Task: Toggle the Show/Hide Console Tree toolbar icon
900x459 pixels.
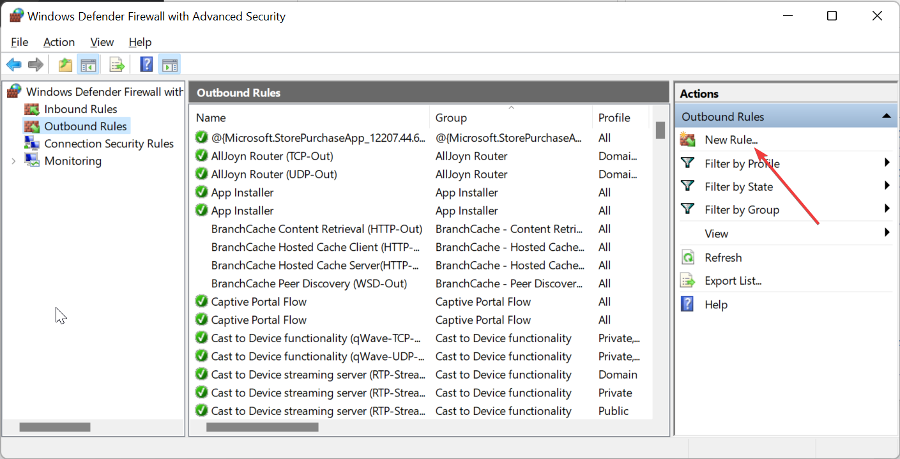Action: [x=88, y=64]
